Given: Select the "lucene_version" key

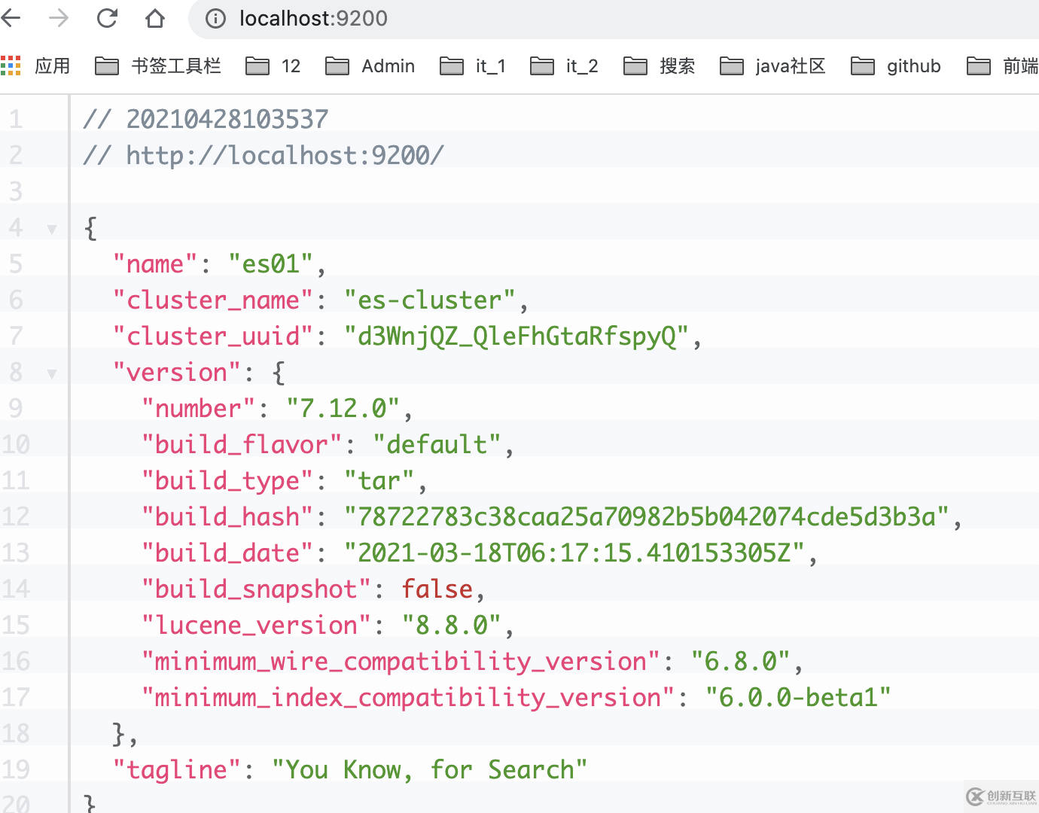Looking at the screenshot, I should (256, 626).
